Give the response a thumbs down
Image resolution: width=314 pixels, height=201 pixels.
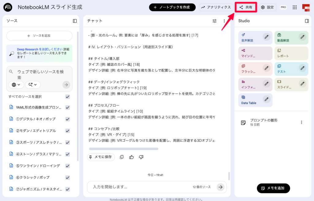141,157
